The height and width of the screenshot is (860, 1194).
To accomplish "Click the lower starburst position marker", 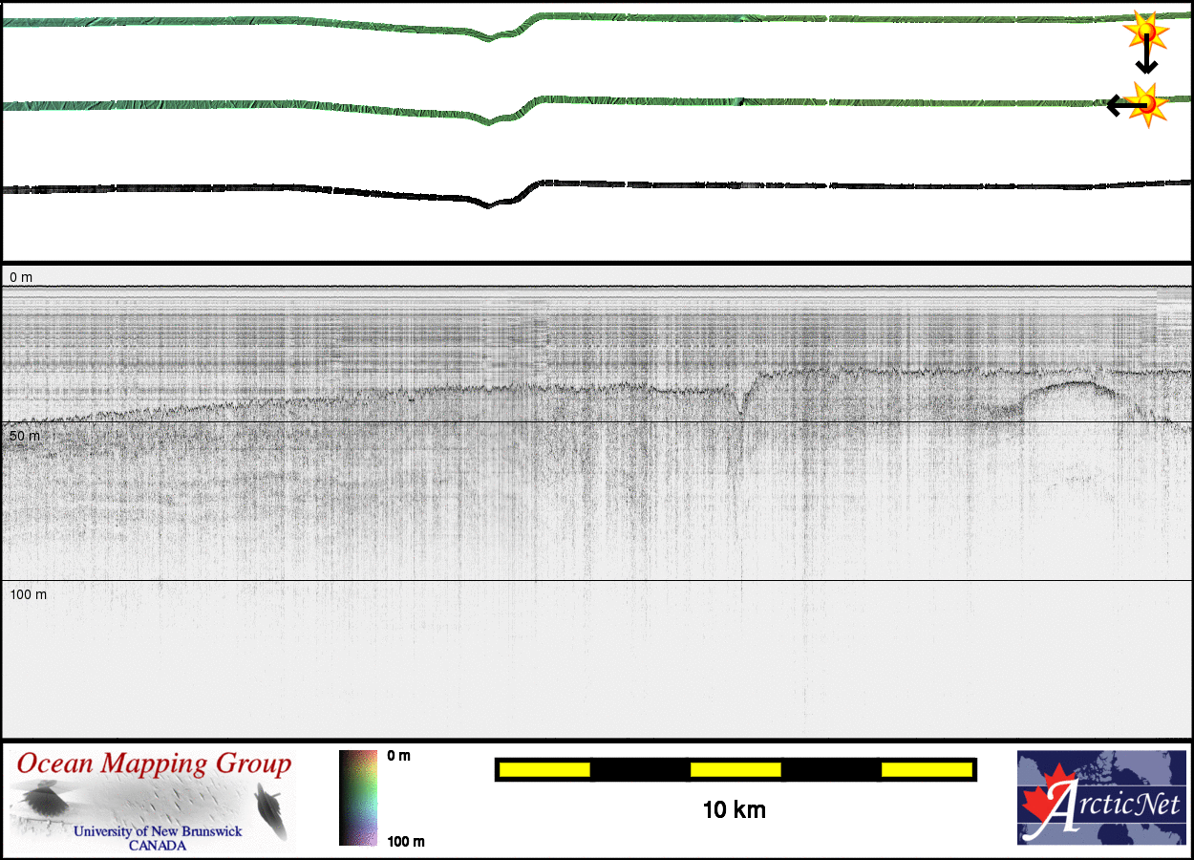I will click(x=1145, y=103).
